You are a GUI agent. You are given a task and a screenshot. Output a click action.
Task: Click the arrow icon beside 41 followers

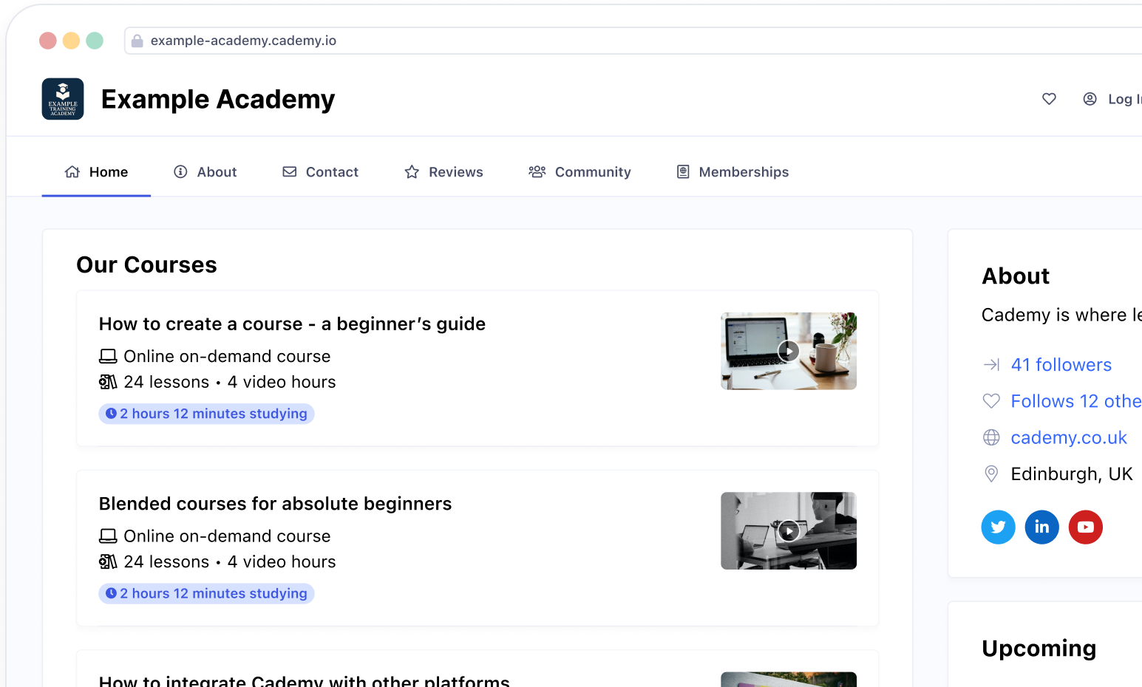(x=991, y=365)
